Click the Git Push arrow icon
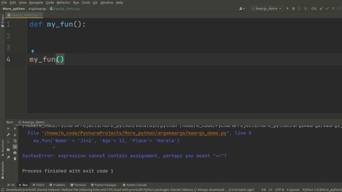 coord(333,9)
